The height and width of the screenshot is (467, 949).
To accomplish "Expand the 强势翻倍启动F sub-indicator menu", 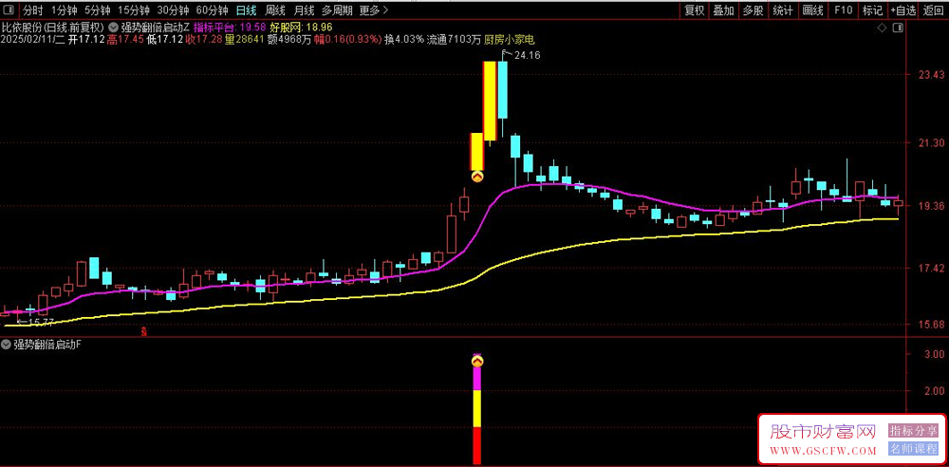I will [x=8, y=345].
